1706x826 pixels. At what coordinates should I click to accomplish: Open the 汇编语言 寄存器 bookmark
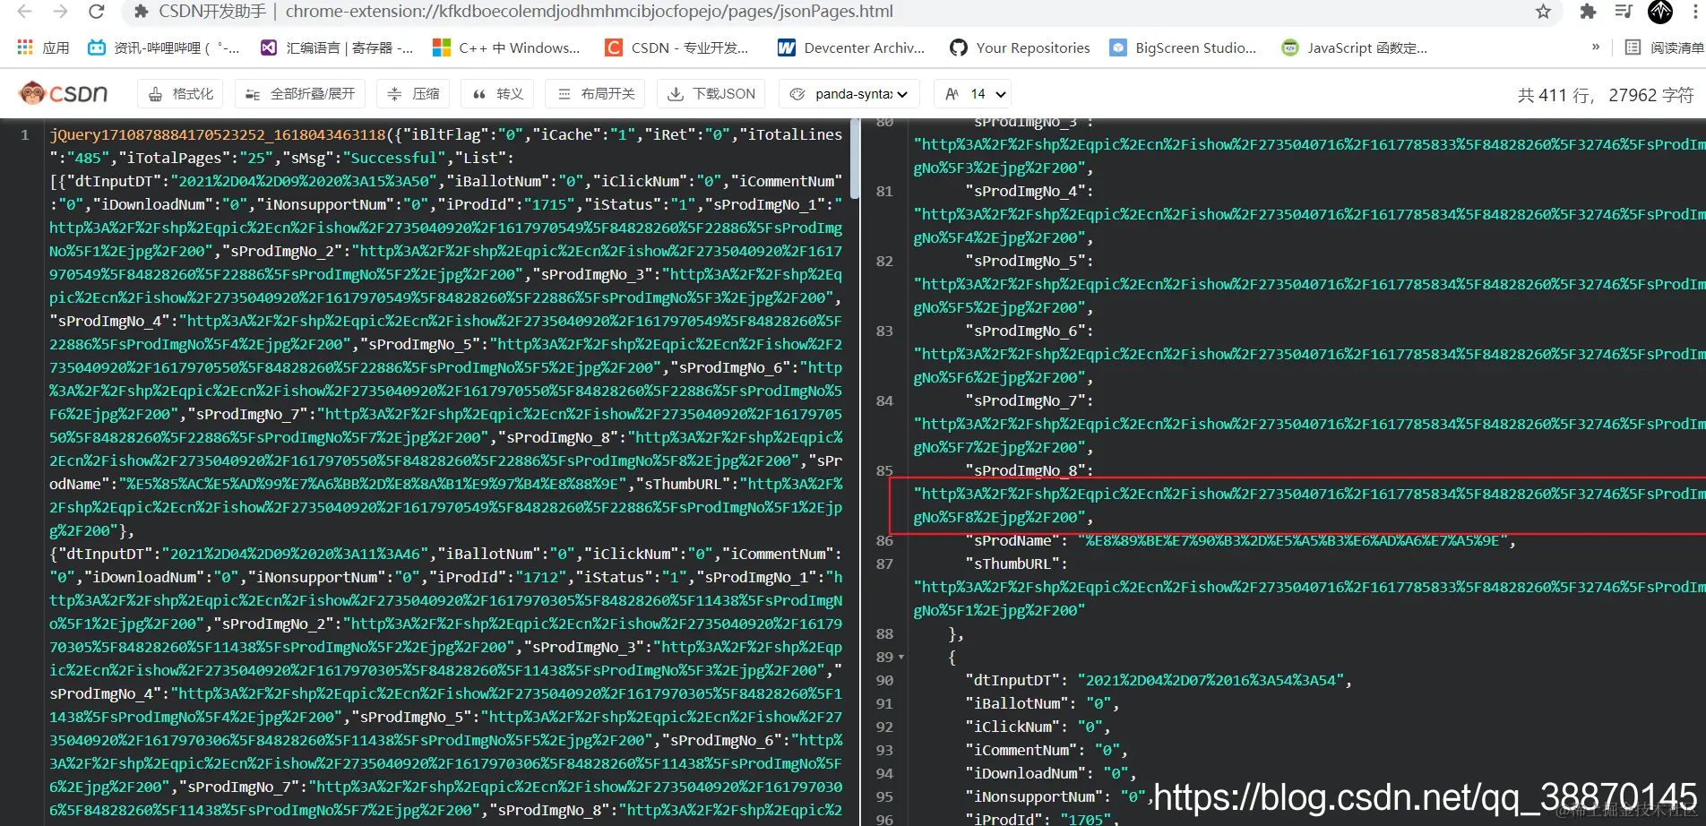pyautogui.click(x=337, y=47)
